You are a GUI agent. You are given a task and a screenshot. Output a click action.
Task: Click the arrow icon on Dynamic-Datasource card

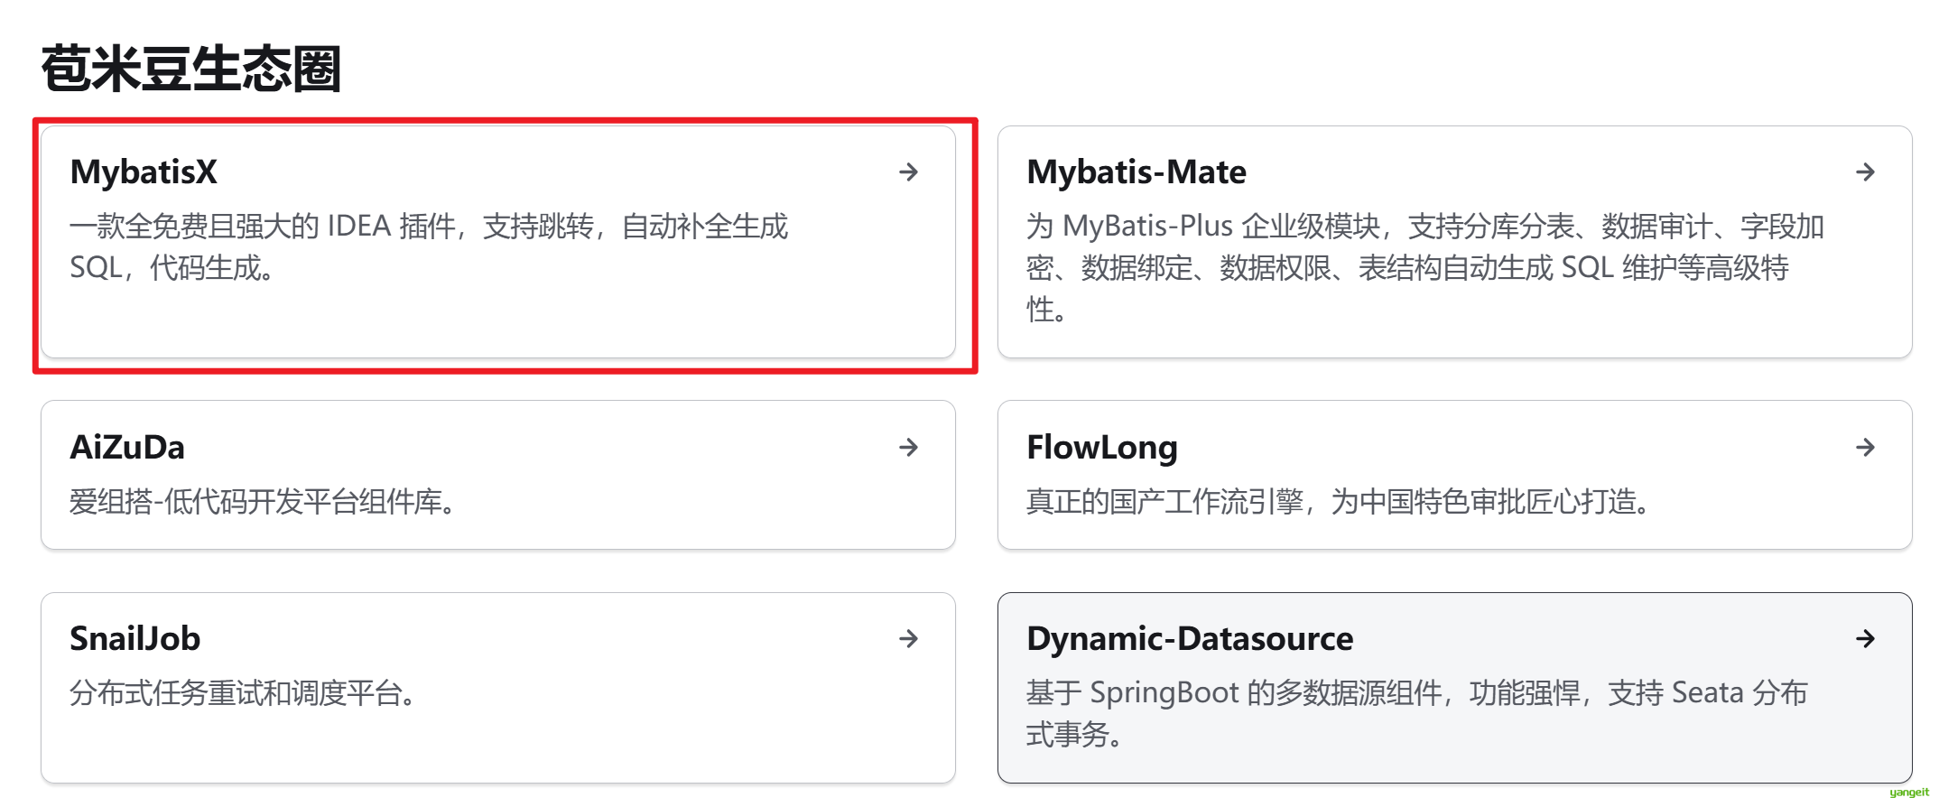pos(1866,639)
